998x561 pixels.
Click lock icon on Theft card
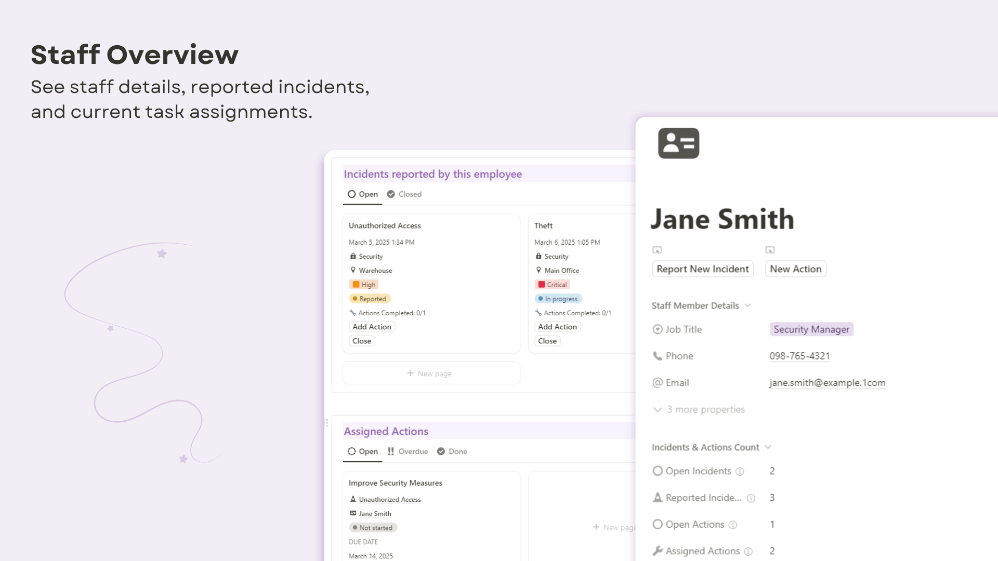(539, 256)
